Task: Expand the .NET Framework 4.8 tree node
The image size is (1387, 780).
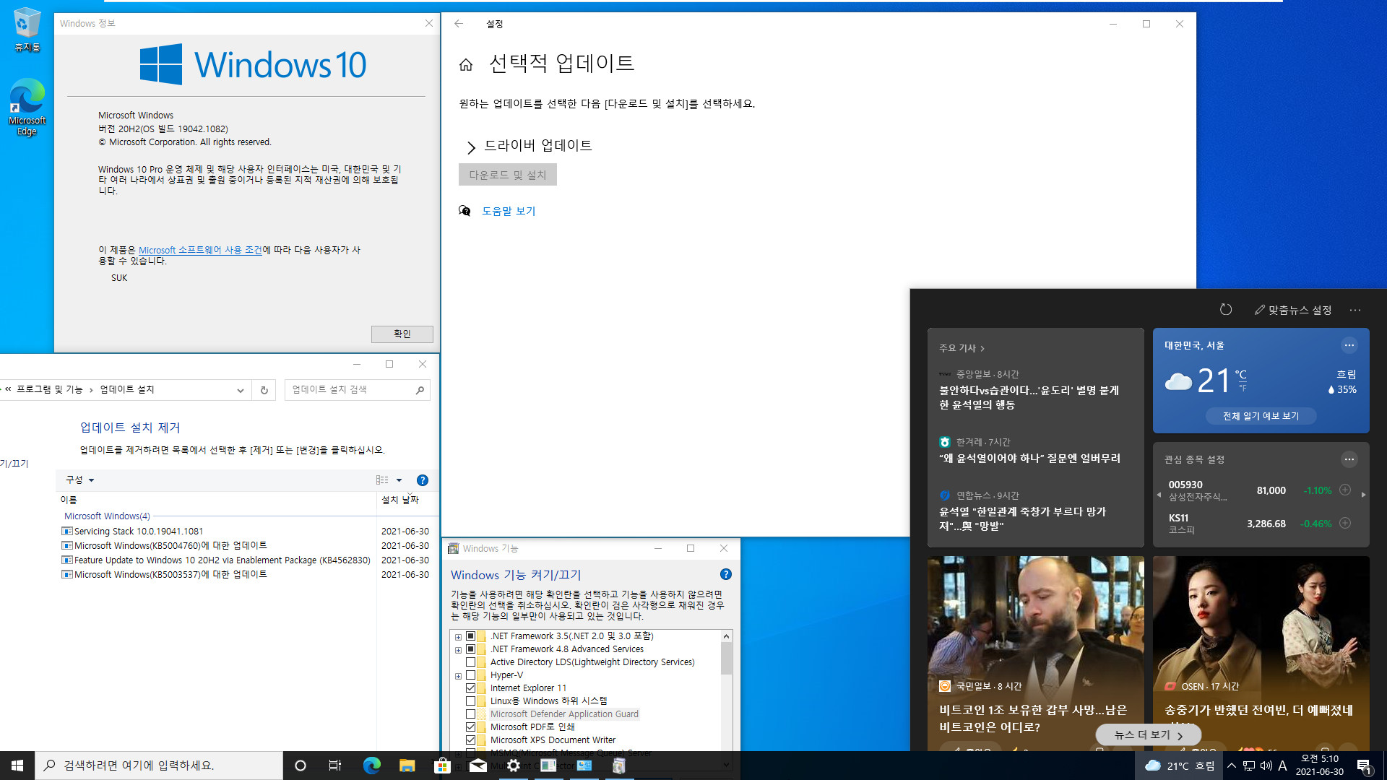Action: coord(458,650)
